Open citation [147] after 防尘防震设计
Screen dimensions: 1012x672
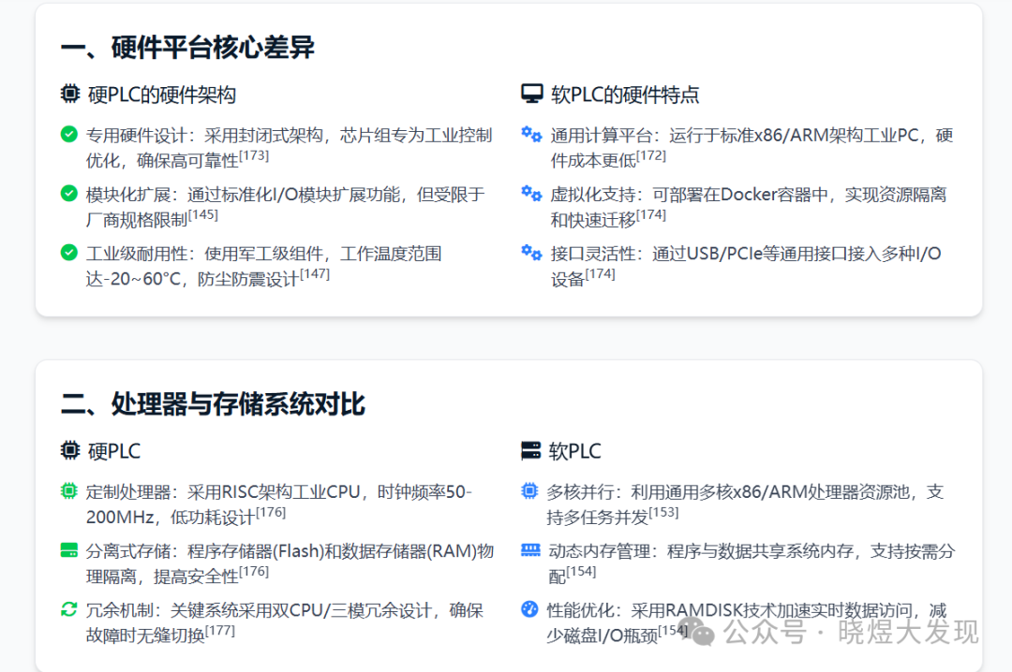click(x=315, y=275)
